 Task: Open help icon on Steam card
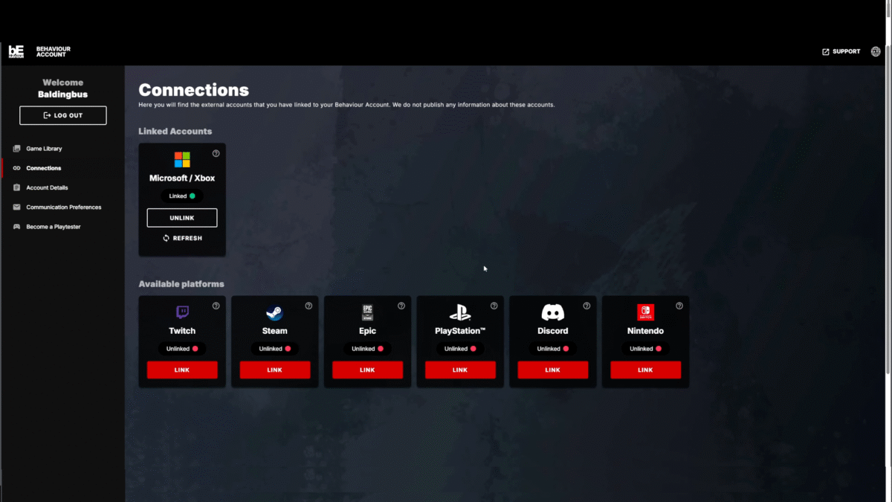click(x=308, y=306)
